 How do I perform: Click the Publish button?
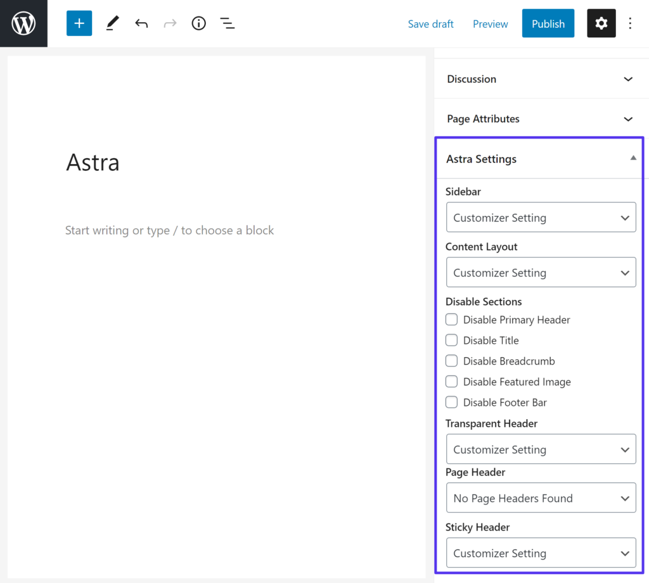pos(548,23)
